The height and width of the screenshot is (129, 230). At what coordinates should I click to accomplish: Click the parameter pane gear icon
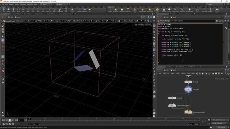[x=217, y=21]
